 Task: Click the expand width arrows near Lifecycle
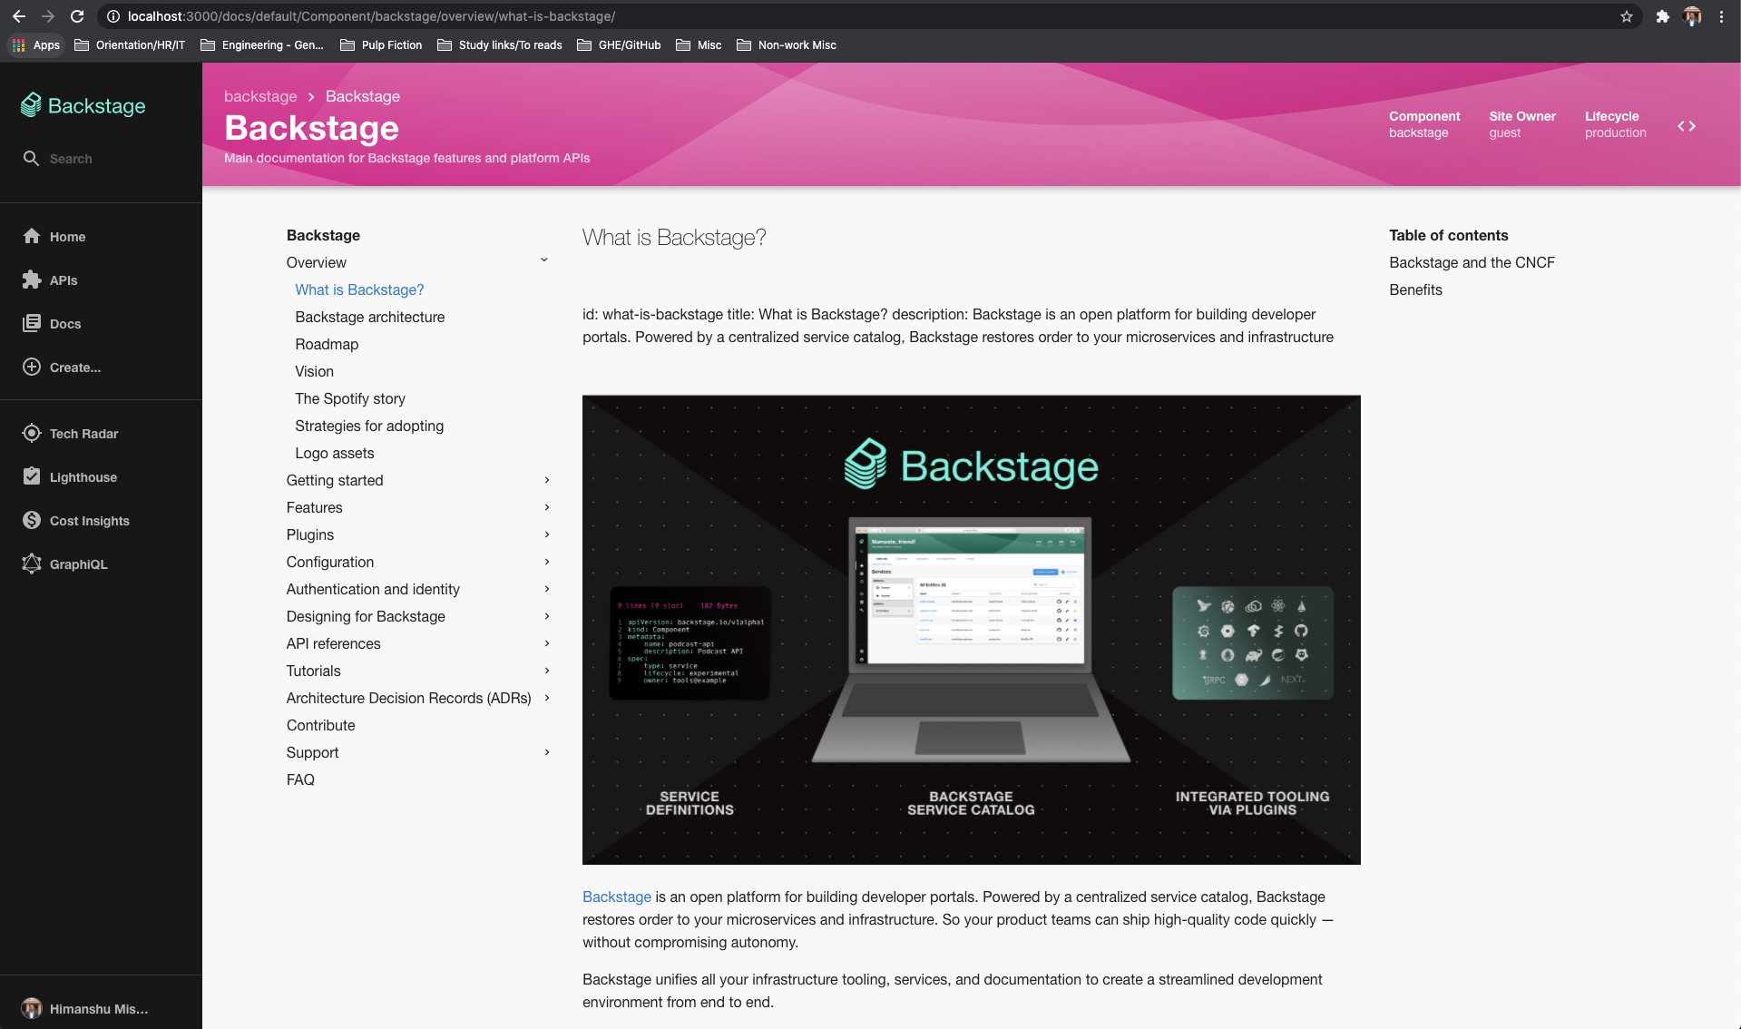coord(1687,126)
